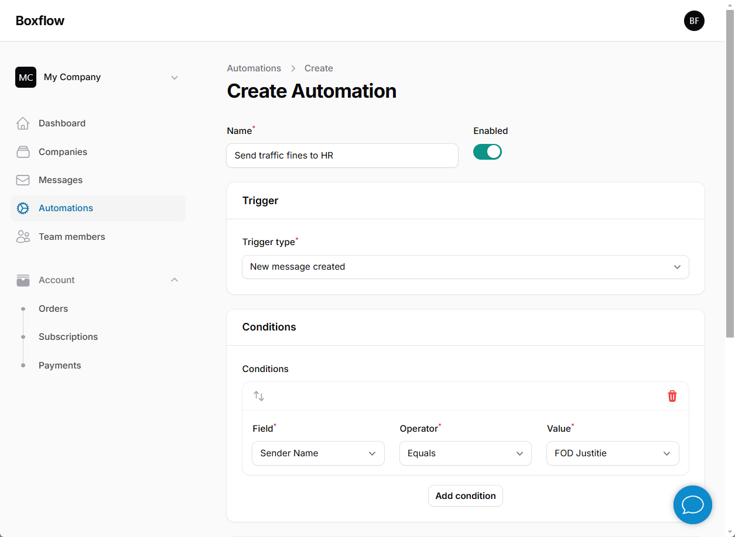Viewport: 735px width, 537px height.
Task: Collapse the Account section in sidebar
Action: click(x=174, y=280)
